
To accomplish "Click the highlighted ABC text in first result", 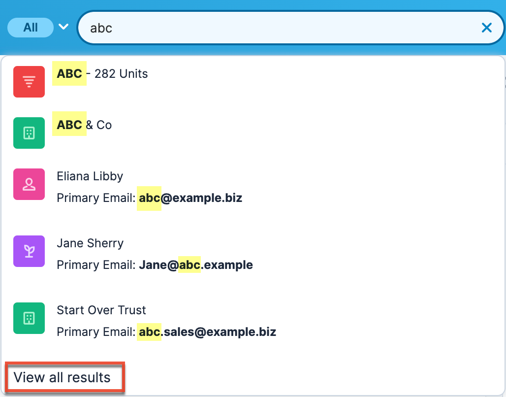I will [x=69, y=73].
